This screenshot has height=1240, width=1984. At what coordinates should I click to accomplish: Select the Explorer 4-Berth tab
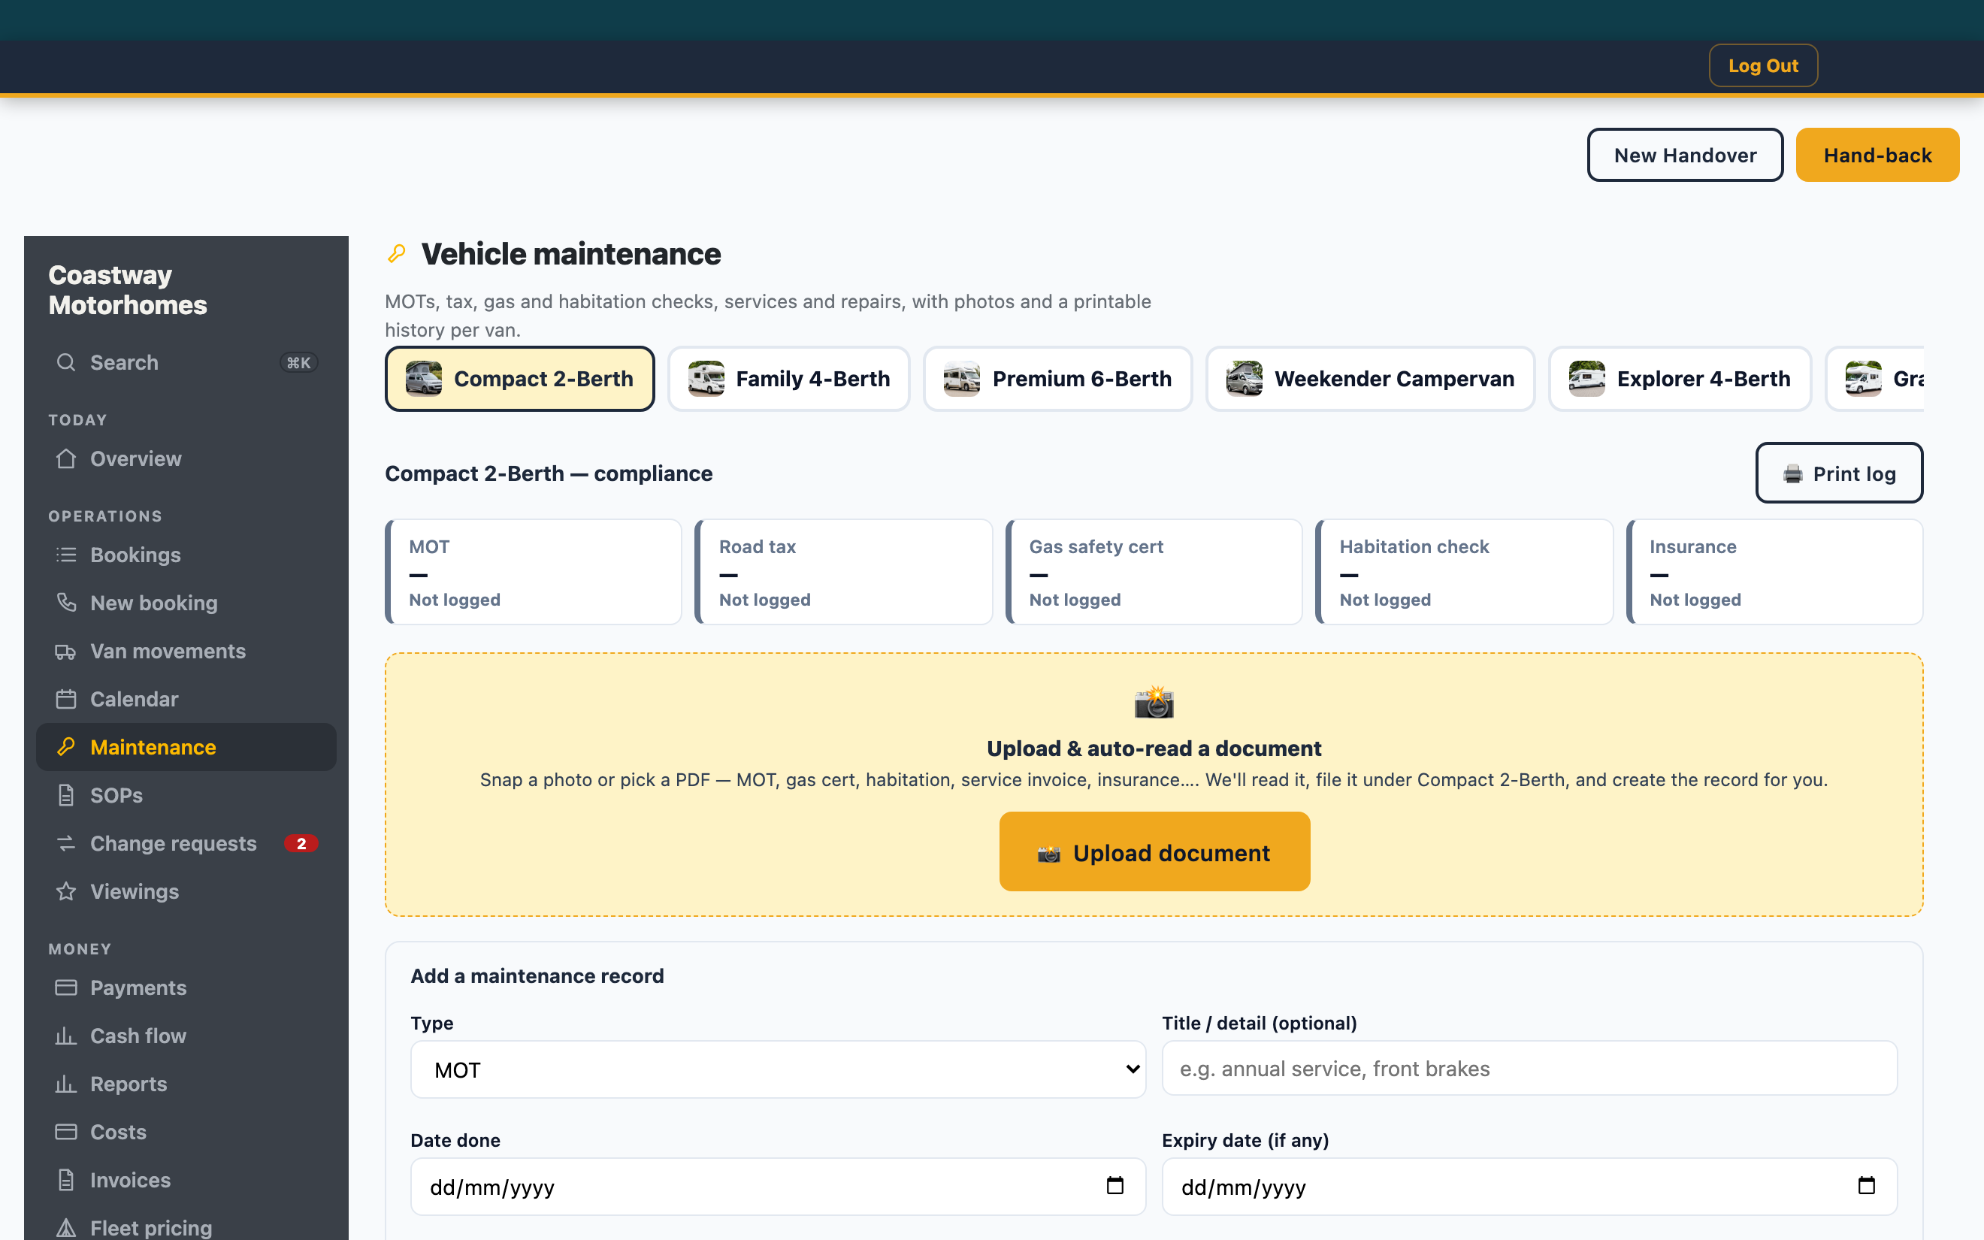[1680, 379]
